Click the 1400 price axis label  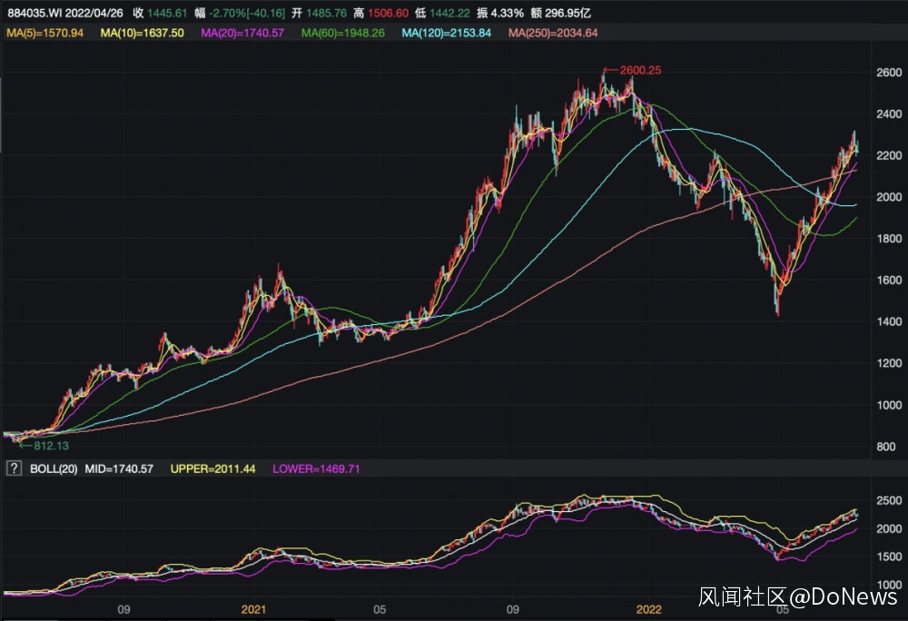coord(889,321)
